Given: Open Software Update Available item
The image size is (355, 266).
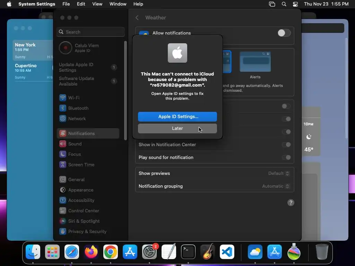Looking at the screenshot, I should 88,81.
